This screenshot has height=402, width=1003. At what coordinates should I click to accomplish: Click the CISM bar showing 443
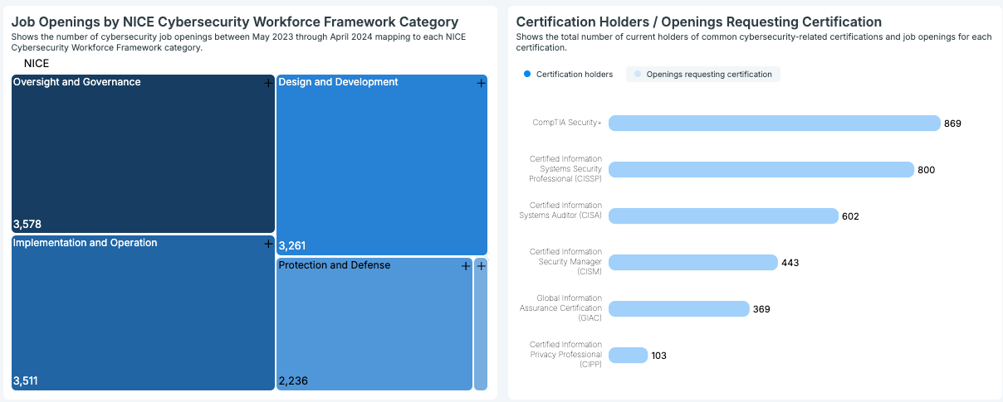[692, 263]
